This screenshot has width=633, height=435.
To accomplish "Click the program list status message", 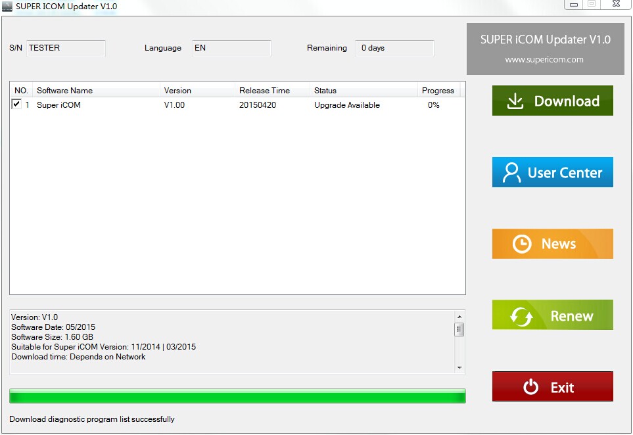I will coord(91,419).
